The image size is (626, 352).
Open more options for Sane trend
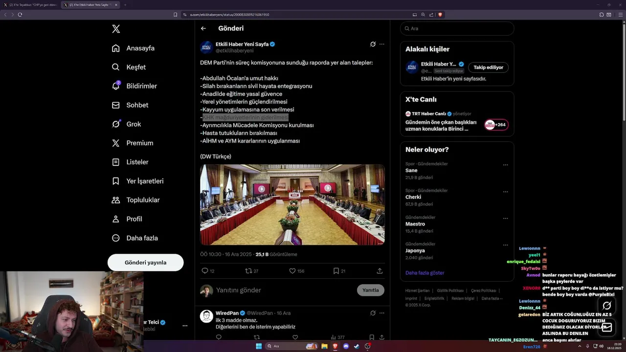tap(506, 165)
